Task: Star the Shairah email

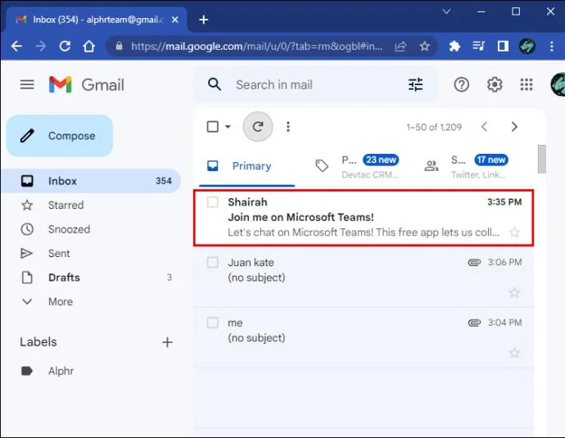Action: (x=514, y=232)
